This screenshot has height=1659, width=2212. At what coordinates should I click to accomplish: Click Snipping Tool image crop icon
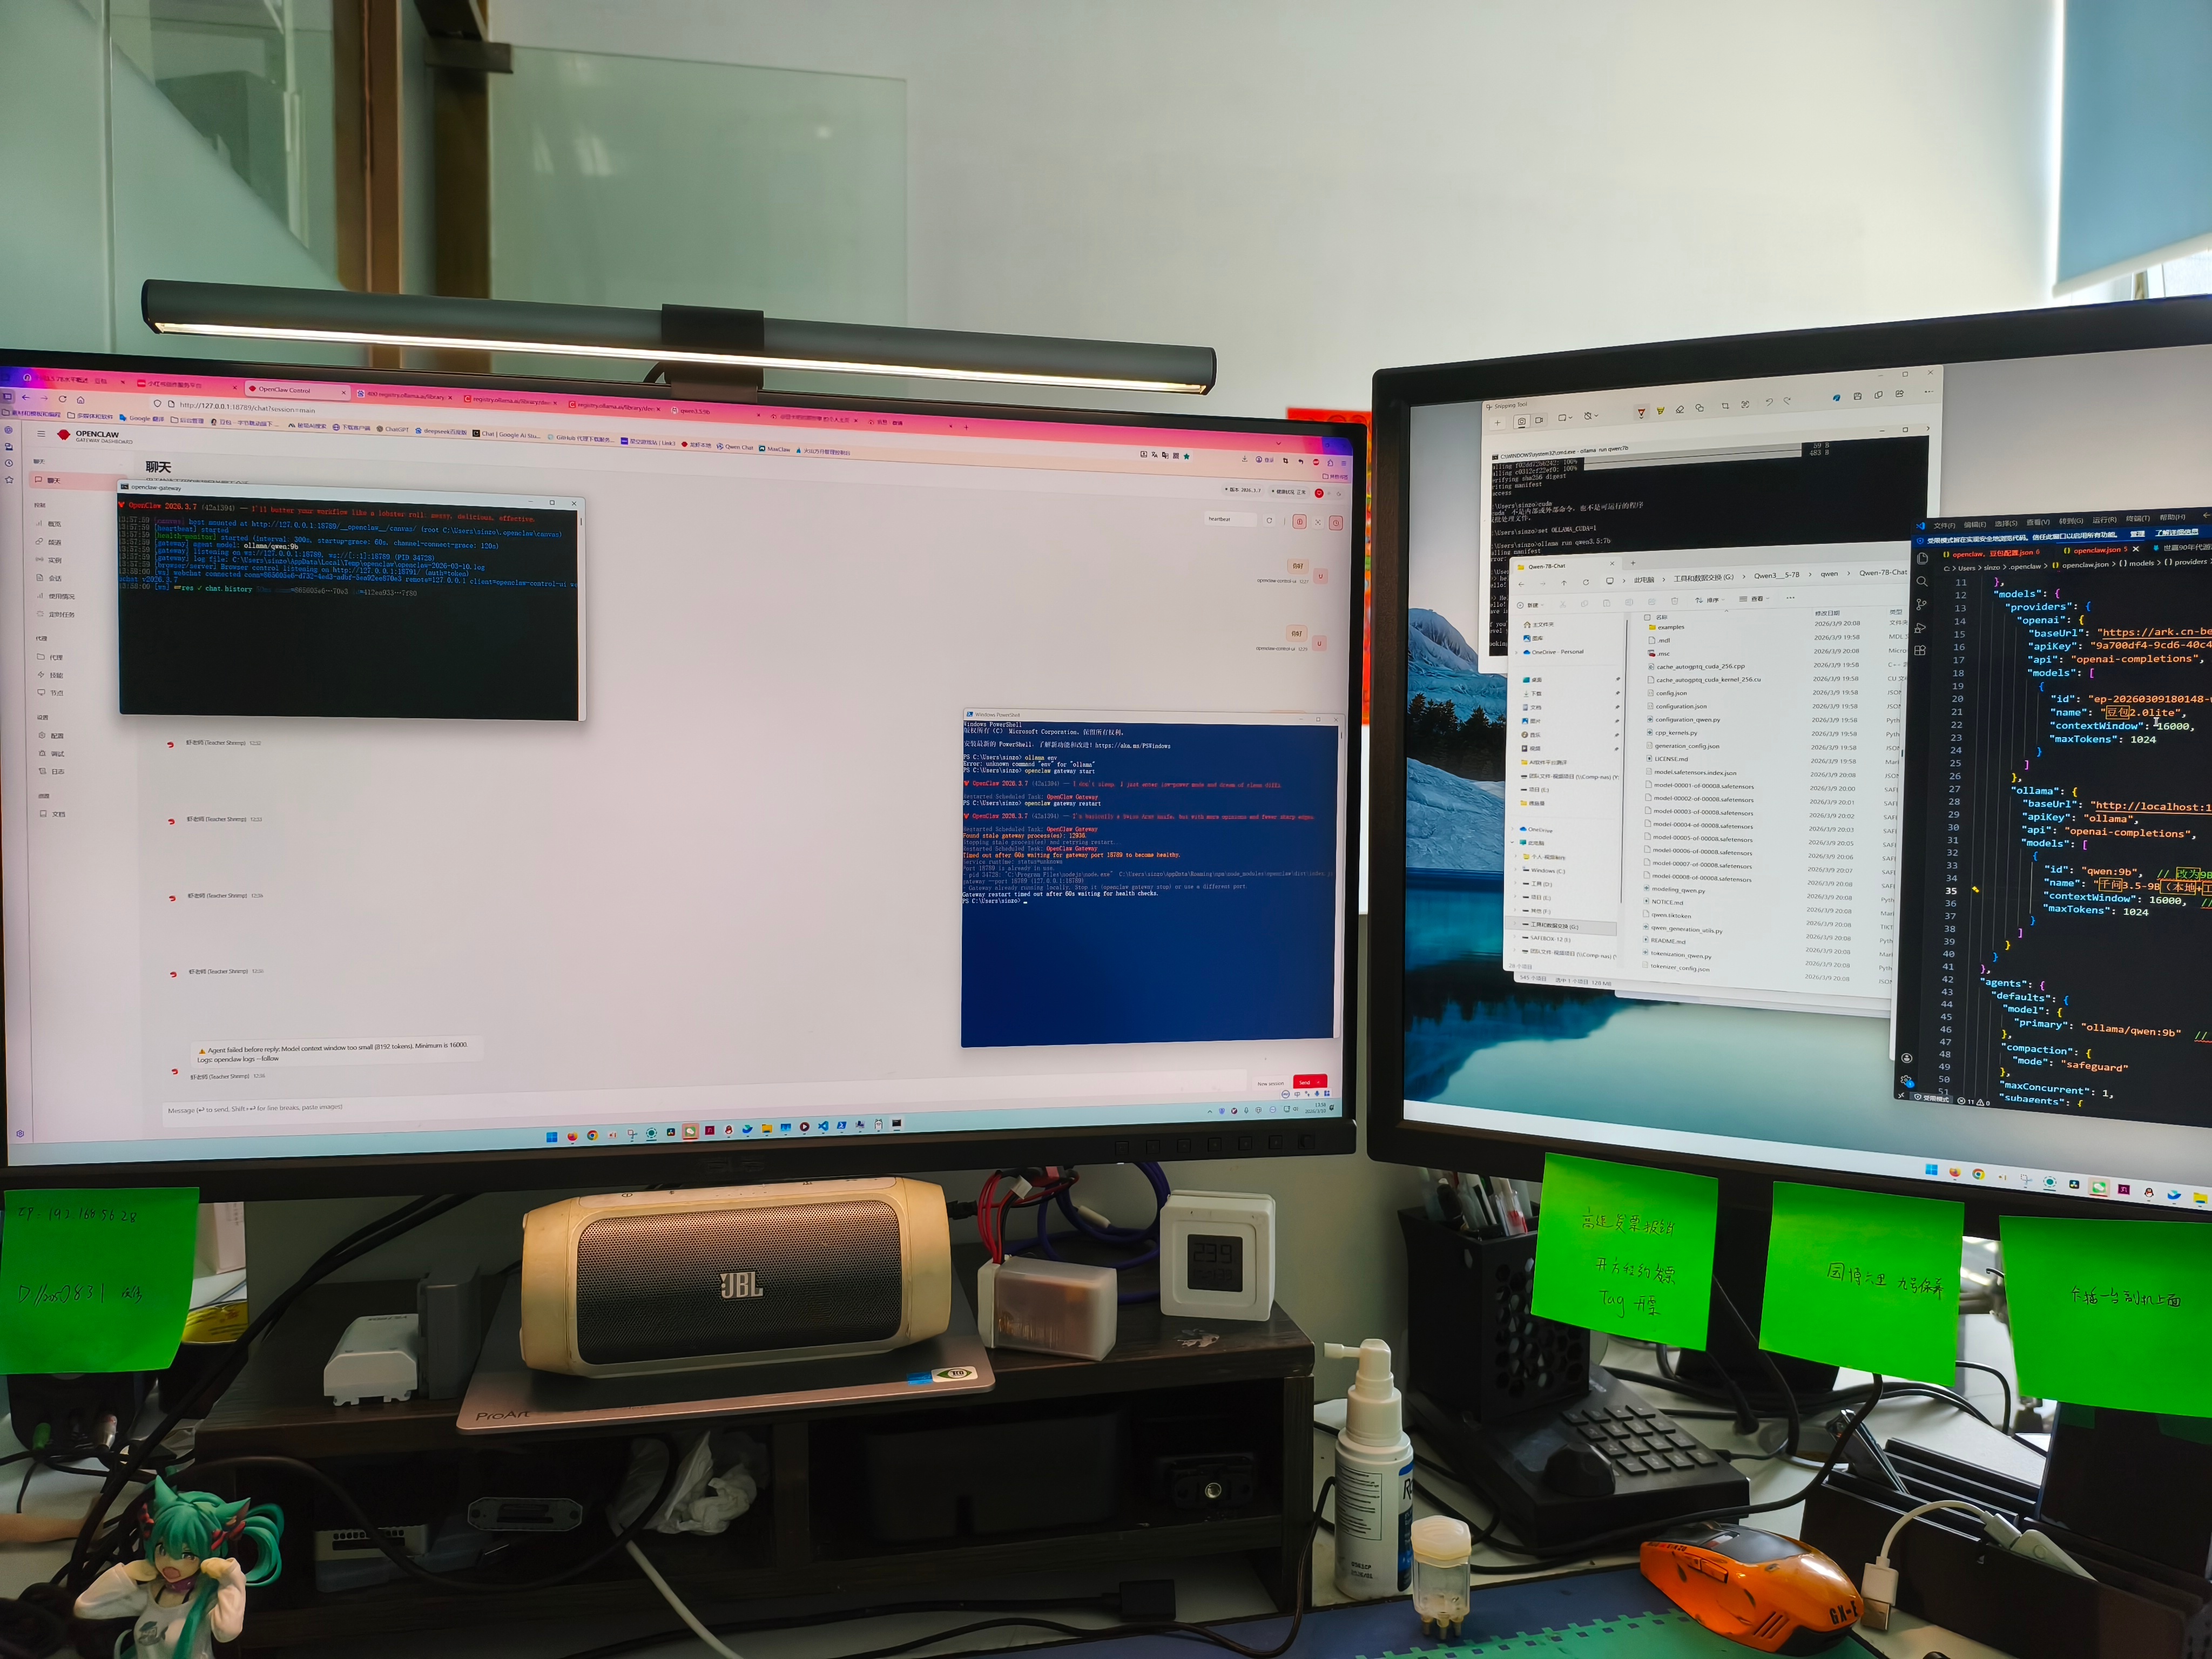[1725, 406]
